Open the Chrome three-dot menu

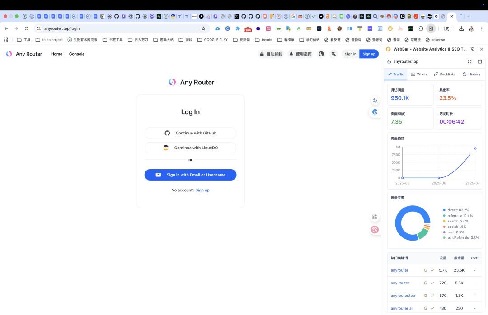coord(482,28)
